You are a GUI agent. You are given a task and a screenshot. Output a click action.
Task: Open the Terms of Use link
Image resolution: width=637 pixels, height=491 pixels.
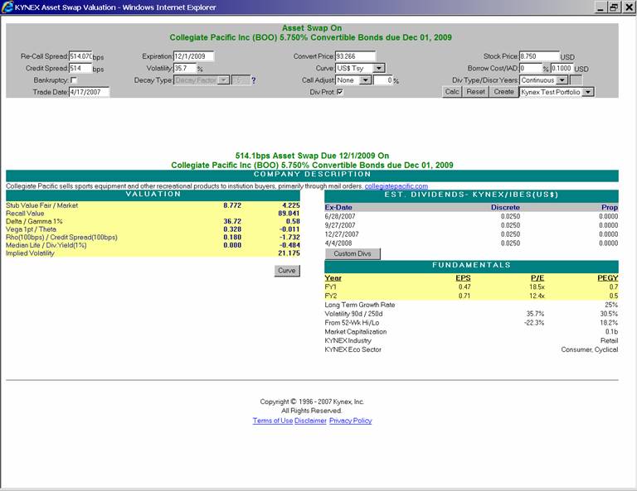pos(273,421)
